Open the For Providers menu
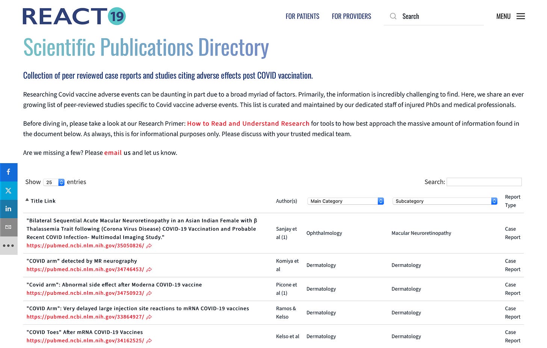 click(x=351, y=16)
